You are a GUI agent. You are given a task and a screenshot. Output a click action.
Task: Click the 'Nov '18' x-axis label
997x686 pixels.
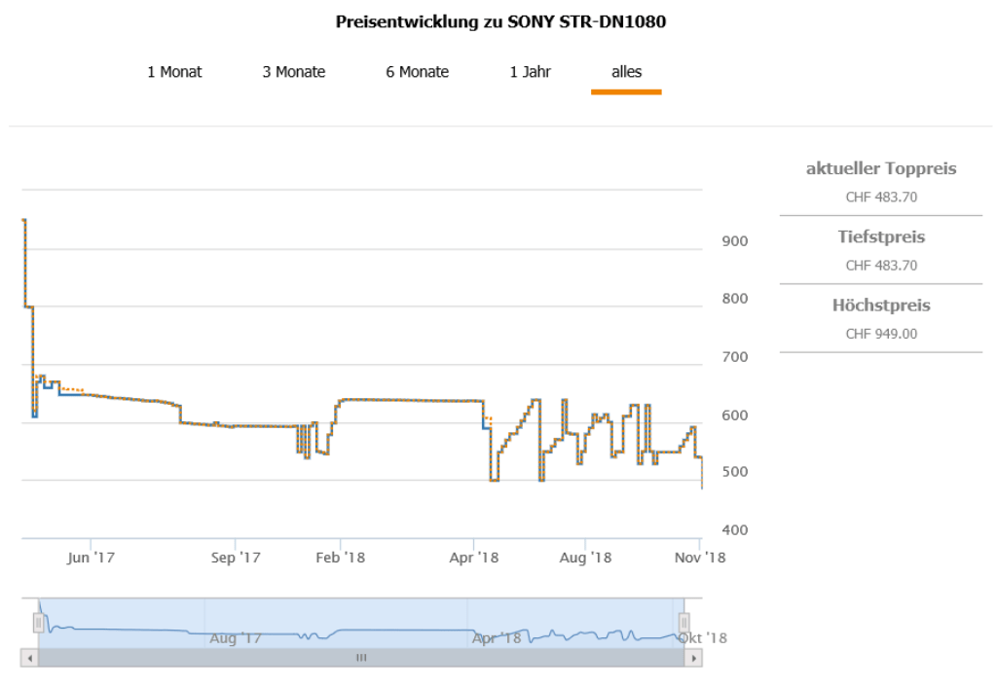(x=701, y=558)
